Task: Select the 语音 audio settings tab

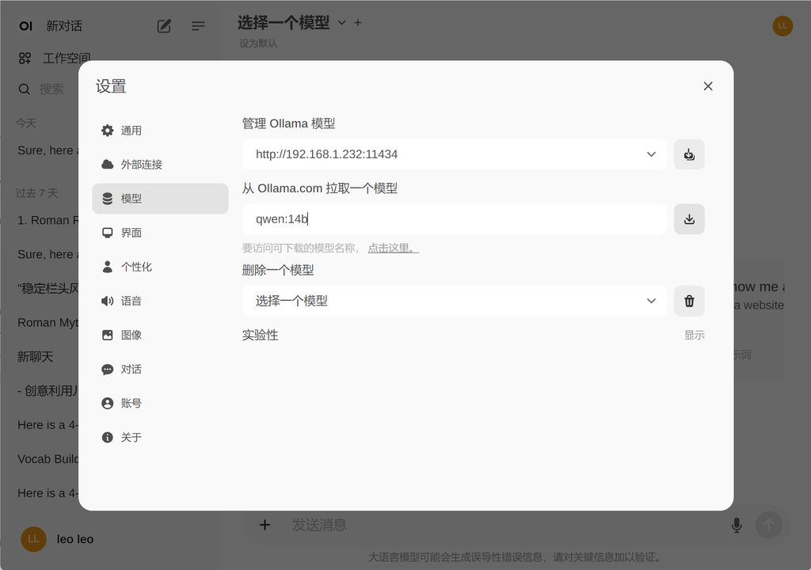Action: point(131,301)
